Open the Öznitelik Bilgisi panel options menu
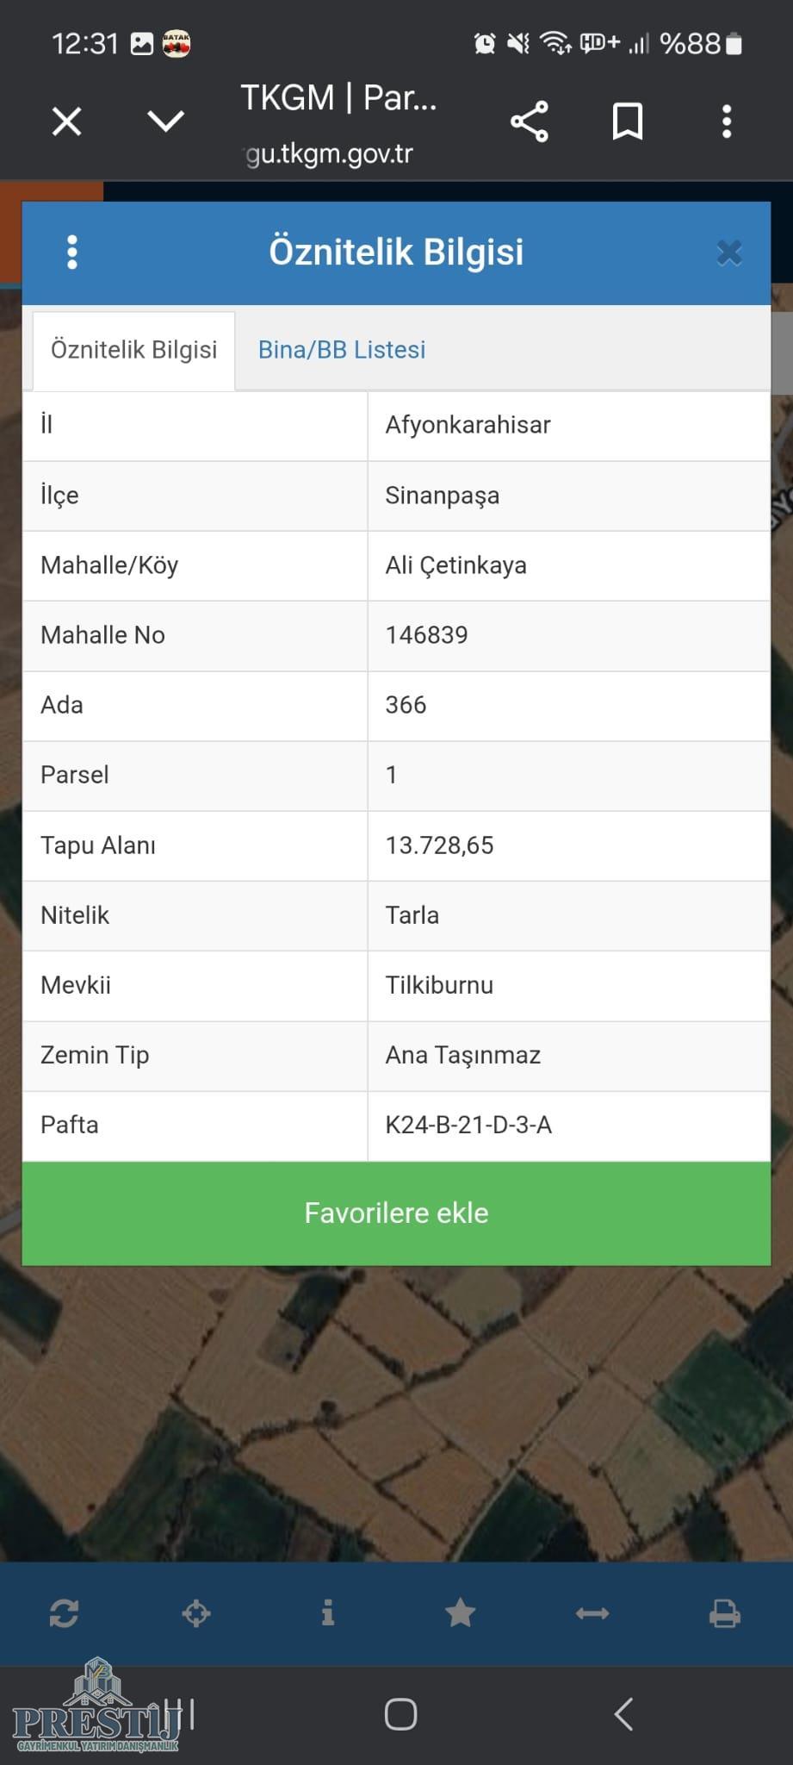This screenshot has width=793, height=1765. (72, 253)
